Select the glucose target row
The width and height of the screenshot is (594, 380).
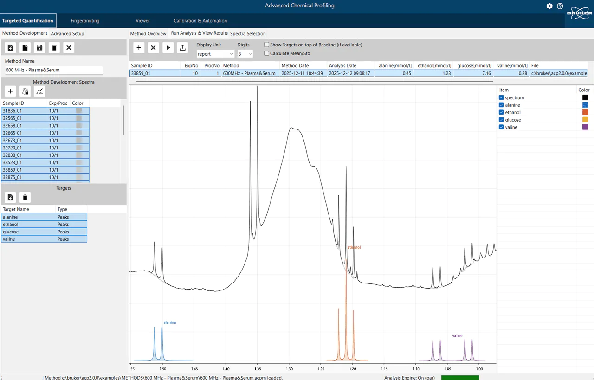[44, 232]
